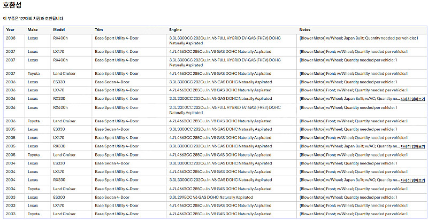Viewport: 428px width, 220px height.
Task: Click the Make column header
Action: (x=33, y=30)
